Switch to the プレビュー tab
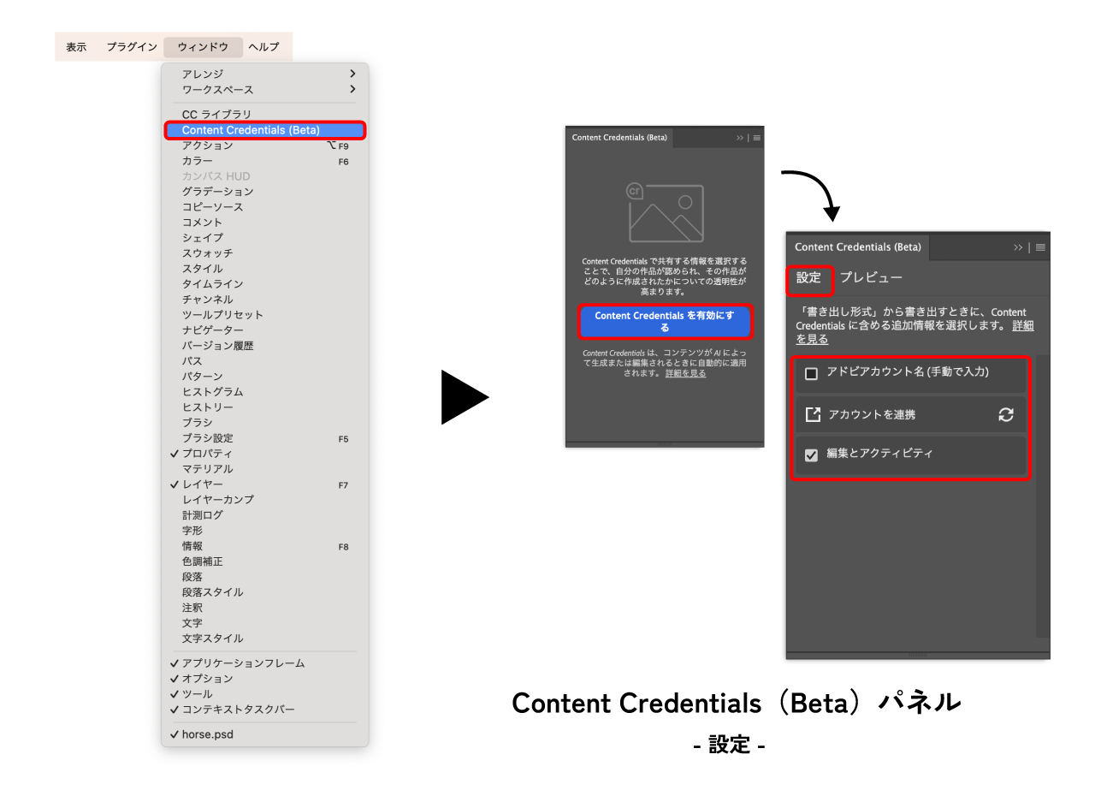This screenshot has height=790, width=1095. 871,278
